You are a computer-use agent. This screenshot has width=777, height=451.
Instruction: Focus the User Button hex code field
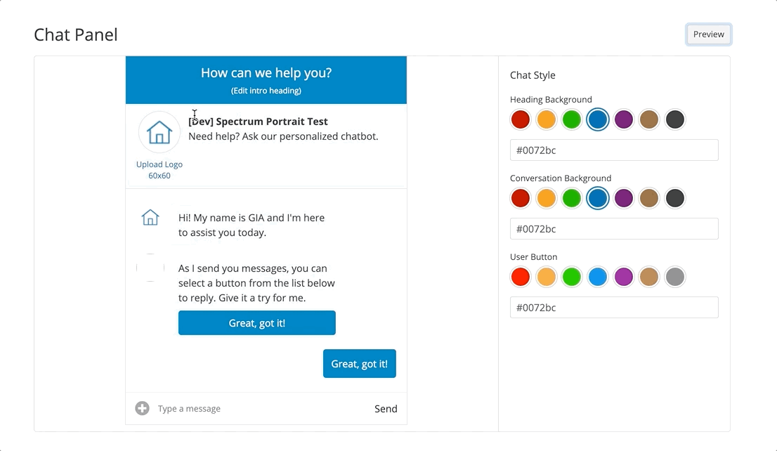tap(613, 308)
